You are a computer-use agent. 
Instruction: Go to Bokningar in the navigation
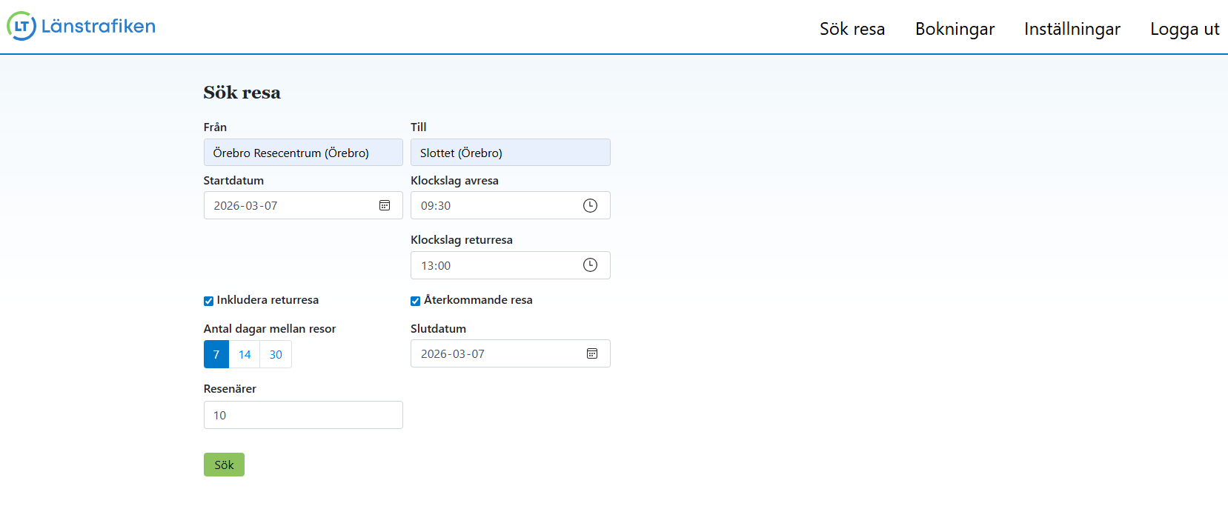point(955,29)
